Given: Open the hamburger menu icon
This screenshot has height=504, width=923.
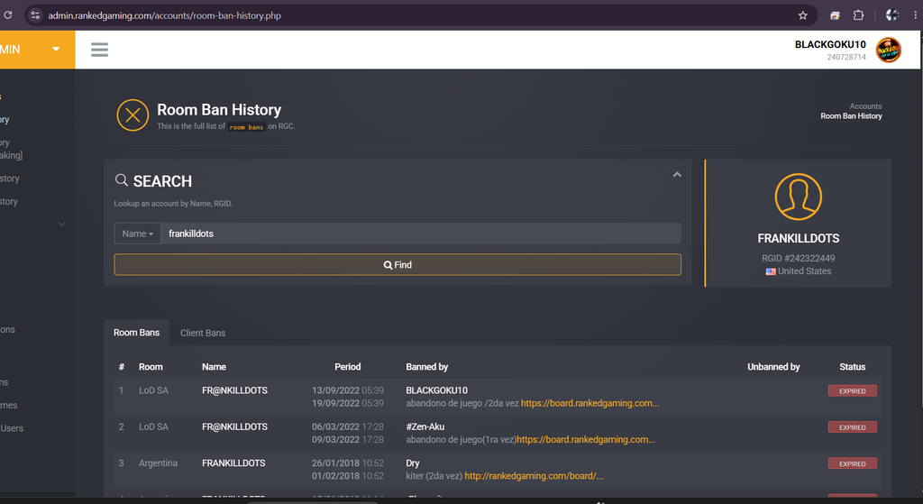Looking at the screenshot, I should pos(99,50).
